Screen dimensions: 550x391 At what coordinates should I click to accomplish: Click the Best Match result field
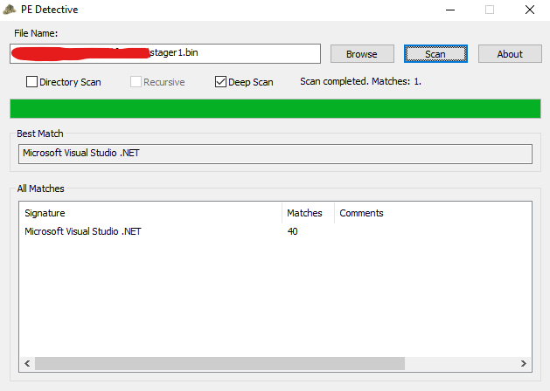[x=275, y=154]
